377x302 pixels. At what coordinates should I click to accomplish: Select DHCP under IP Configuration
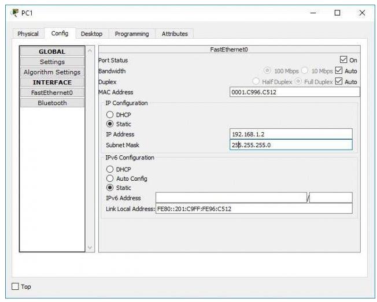[x=110, y=114]
